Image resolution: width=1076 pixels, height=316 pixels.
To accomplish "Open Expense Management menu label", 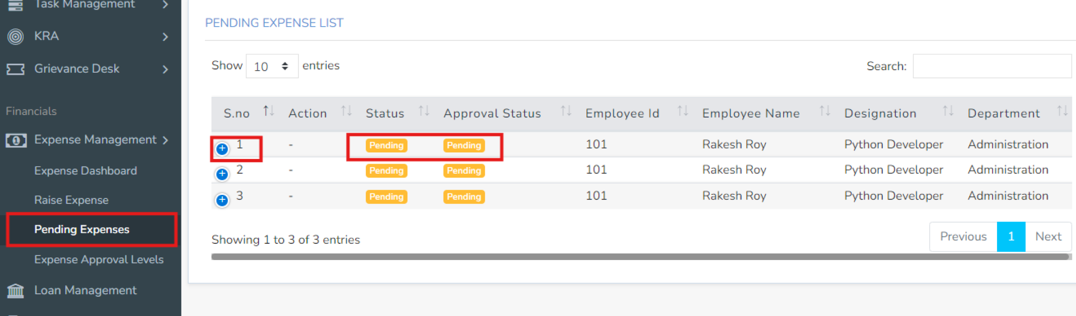I will pyautogui.click(x=95, y=140).
